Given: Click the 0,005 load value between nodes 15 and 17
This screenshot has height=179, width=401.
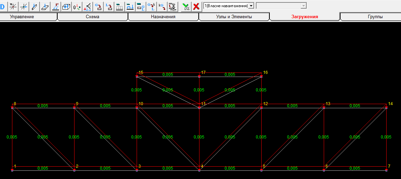Looking at the screenshot, I should (x=168, y=75).
